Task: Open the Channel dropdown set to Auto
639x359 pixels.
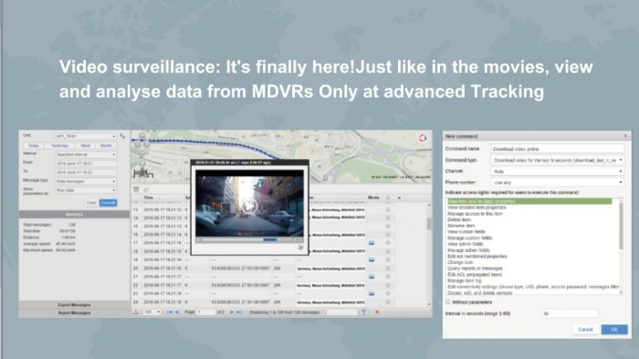Action: pos(557,172)
